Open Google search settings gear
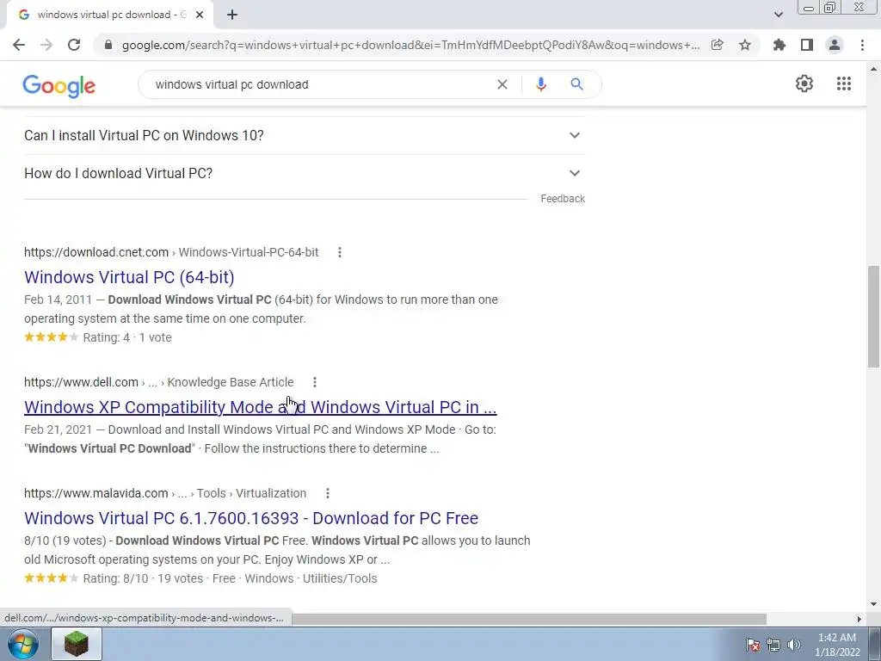 [804, 83]
